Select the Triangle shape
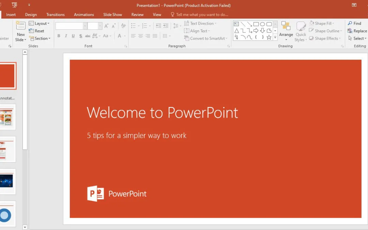368x230 pixels. click(236, 31)
